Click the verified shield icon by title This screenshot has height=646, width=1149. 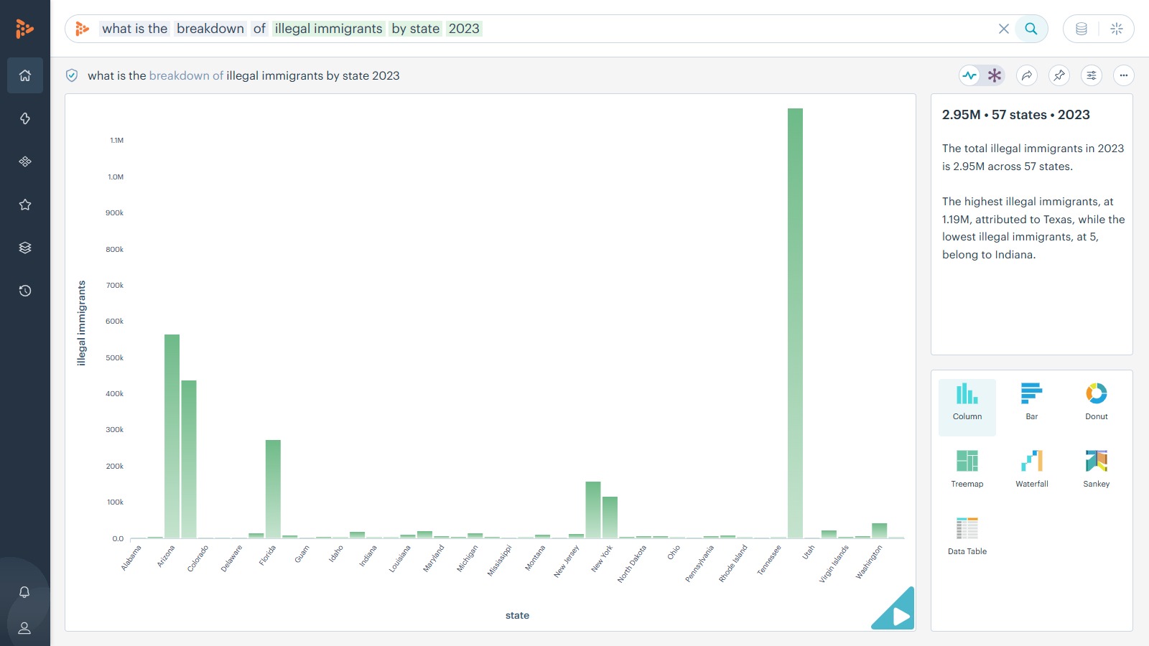click(x=72, y=75)
